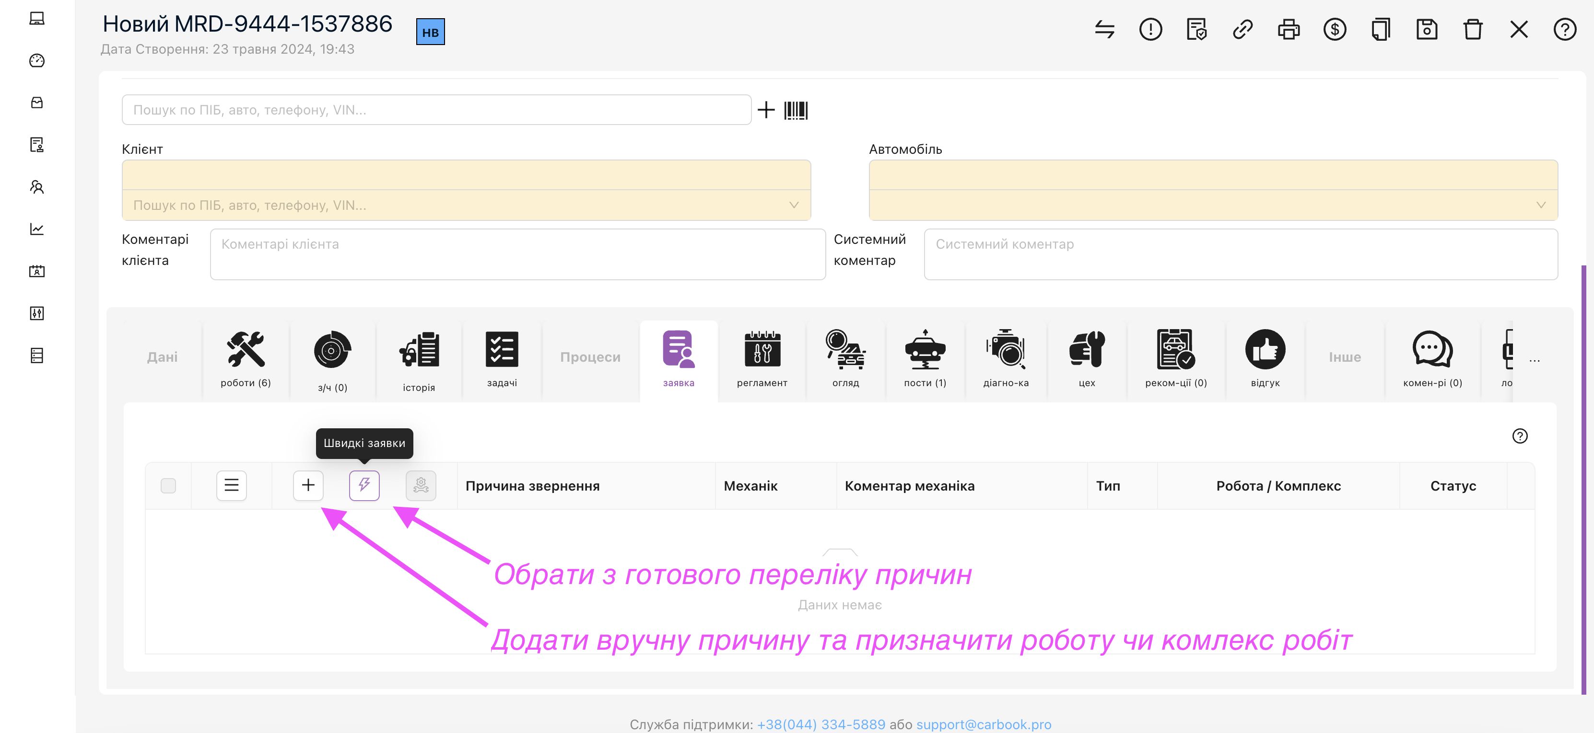1594x733 pixels.
Task: Click the support@carbook.pro email link
Action: point(983,724)
